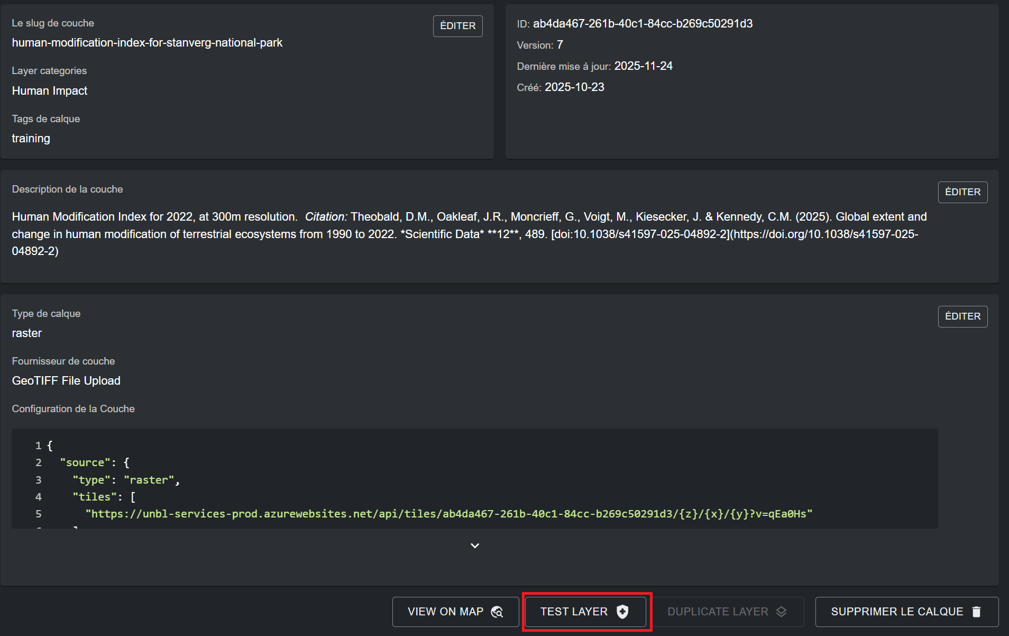Click the trash can icon for deleting layer
Viewport: 1009px width, 636px height.
pos(976,612)
